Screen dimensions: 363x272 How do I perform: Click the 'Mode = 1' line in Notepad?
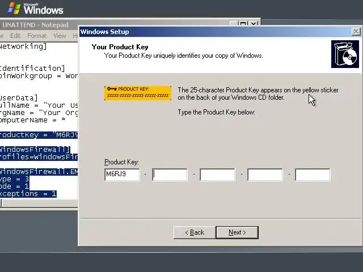point(14,186)
